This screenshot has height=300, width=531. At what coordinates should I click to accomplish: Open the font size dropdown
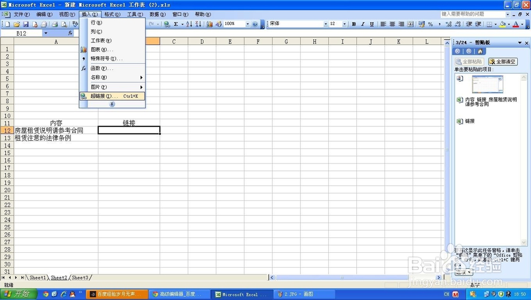coord(345,24)
